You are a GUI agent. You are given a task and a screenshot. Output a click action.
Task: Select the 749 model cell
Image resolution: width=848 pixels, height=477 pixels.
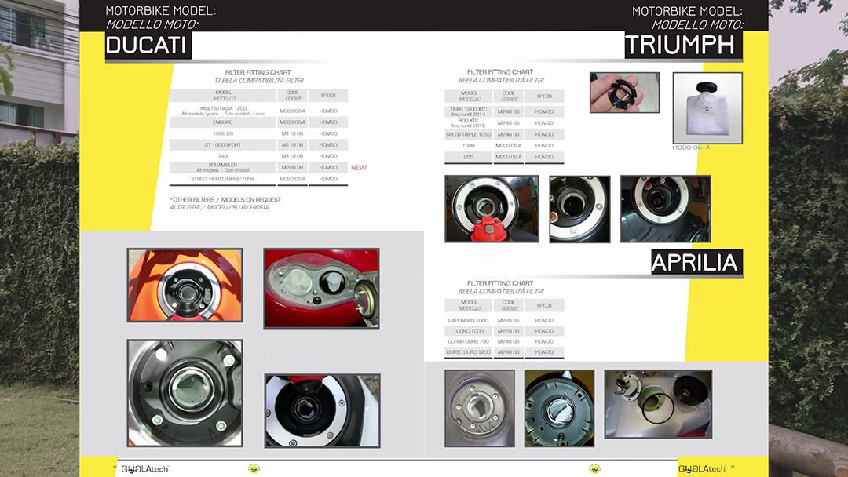pyautogui.click(x=223, y=156)
